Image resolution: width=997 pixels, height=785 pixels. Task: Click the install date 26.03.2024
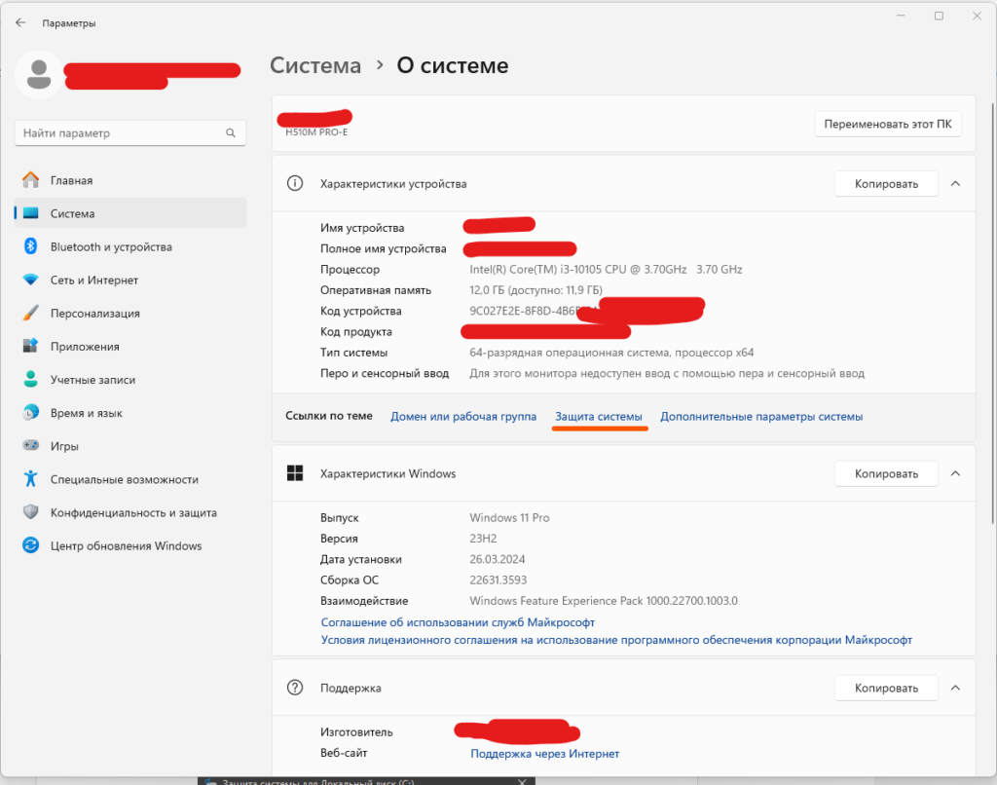[498, 559]
